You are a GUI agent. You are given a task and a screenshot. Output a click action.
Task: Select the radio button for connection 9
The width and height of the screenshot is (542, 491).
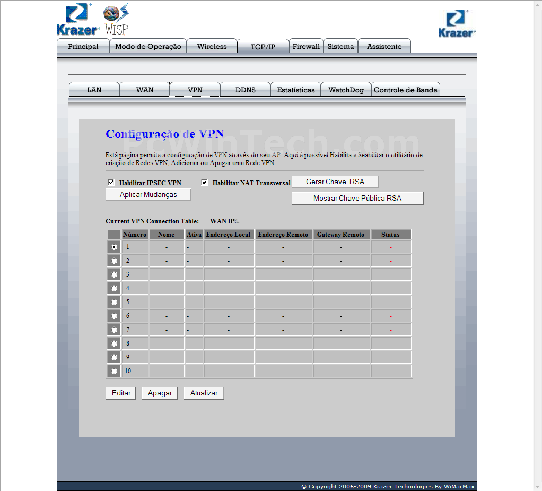pyautogui.click(x=114, y=357)
